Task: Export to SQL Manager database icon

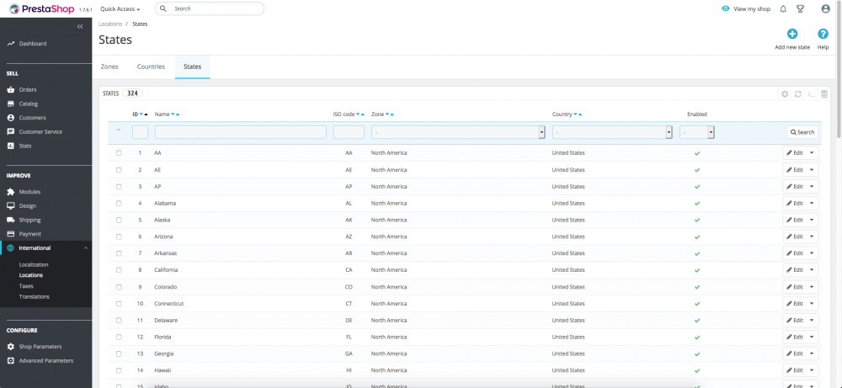Action: click(x=825, y=94)
